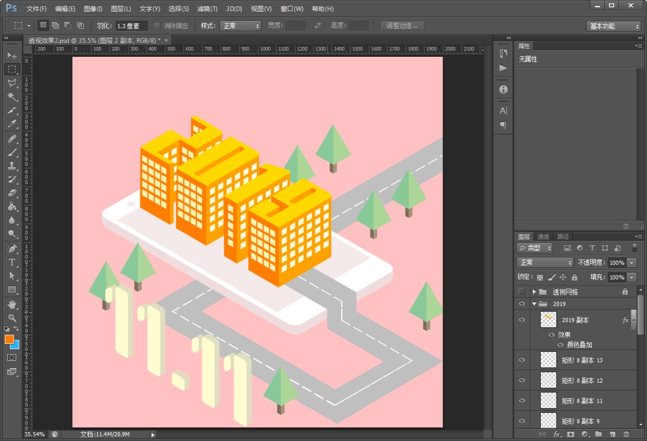The height and width of the screenshot is (441, 647).
Task: Toggle visibility of 矩形 8 副本 13 layer
Action: pyautogui.click(x=522, y=360)
